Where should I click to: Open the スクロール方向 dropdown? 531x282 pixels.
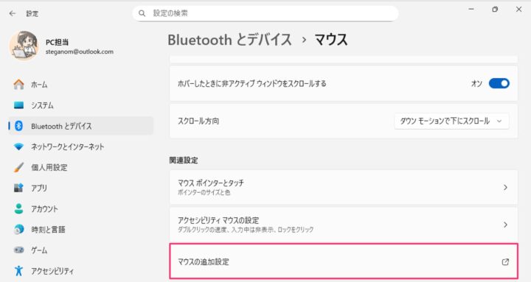coord(451,121)
